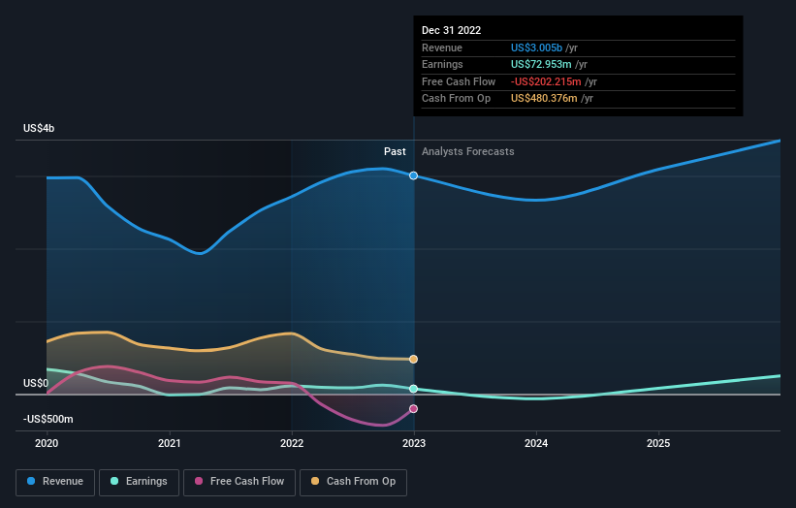Click the US$480.376m cash from op value
Viewport: 796px width, 508px height.
[x=544, y=99]
